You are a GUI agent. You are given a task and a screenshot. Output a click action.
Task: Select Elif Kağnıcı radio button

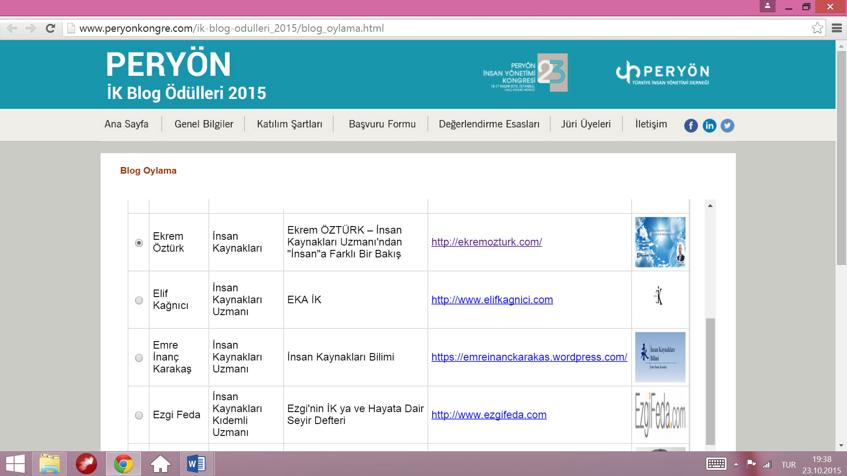(x=139, y=300)
